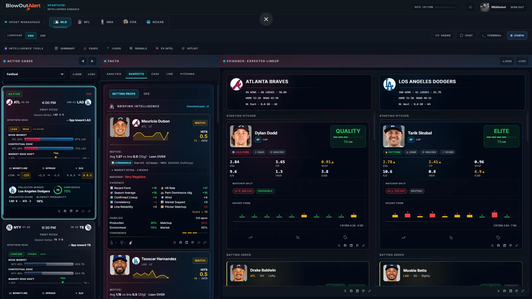Switch to the Pitching facts tab
The image size is (532, 299).
(187, 74)
